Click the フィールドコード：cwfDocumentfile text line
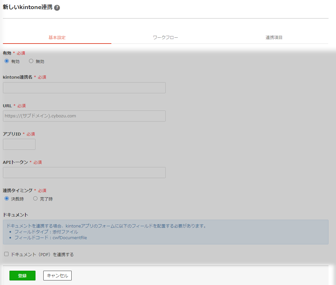The height and width of the screenshot is (285, 336). pyautogui.click(x=50, y=238)
